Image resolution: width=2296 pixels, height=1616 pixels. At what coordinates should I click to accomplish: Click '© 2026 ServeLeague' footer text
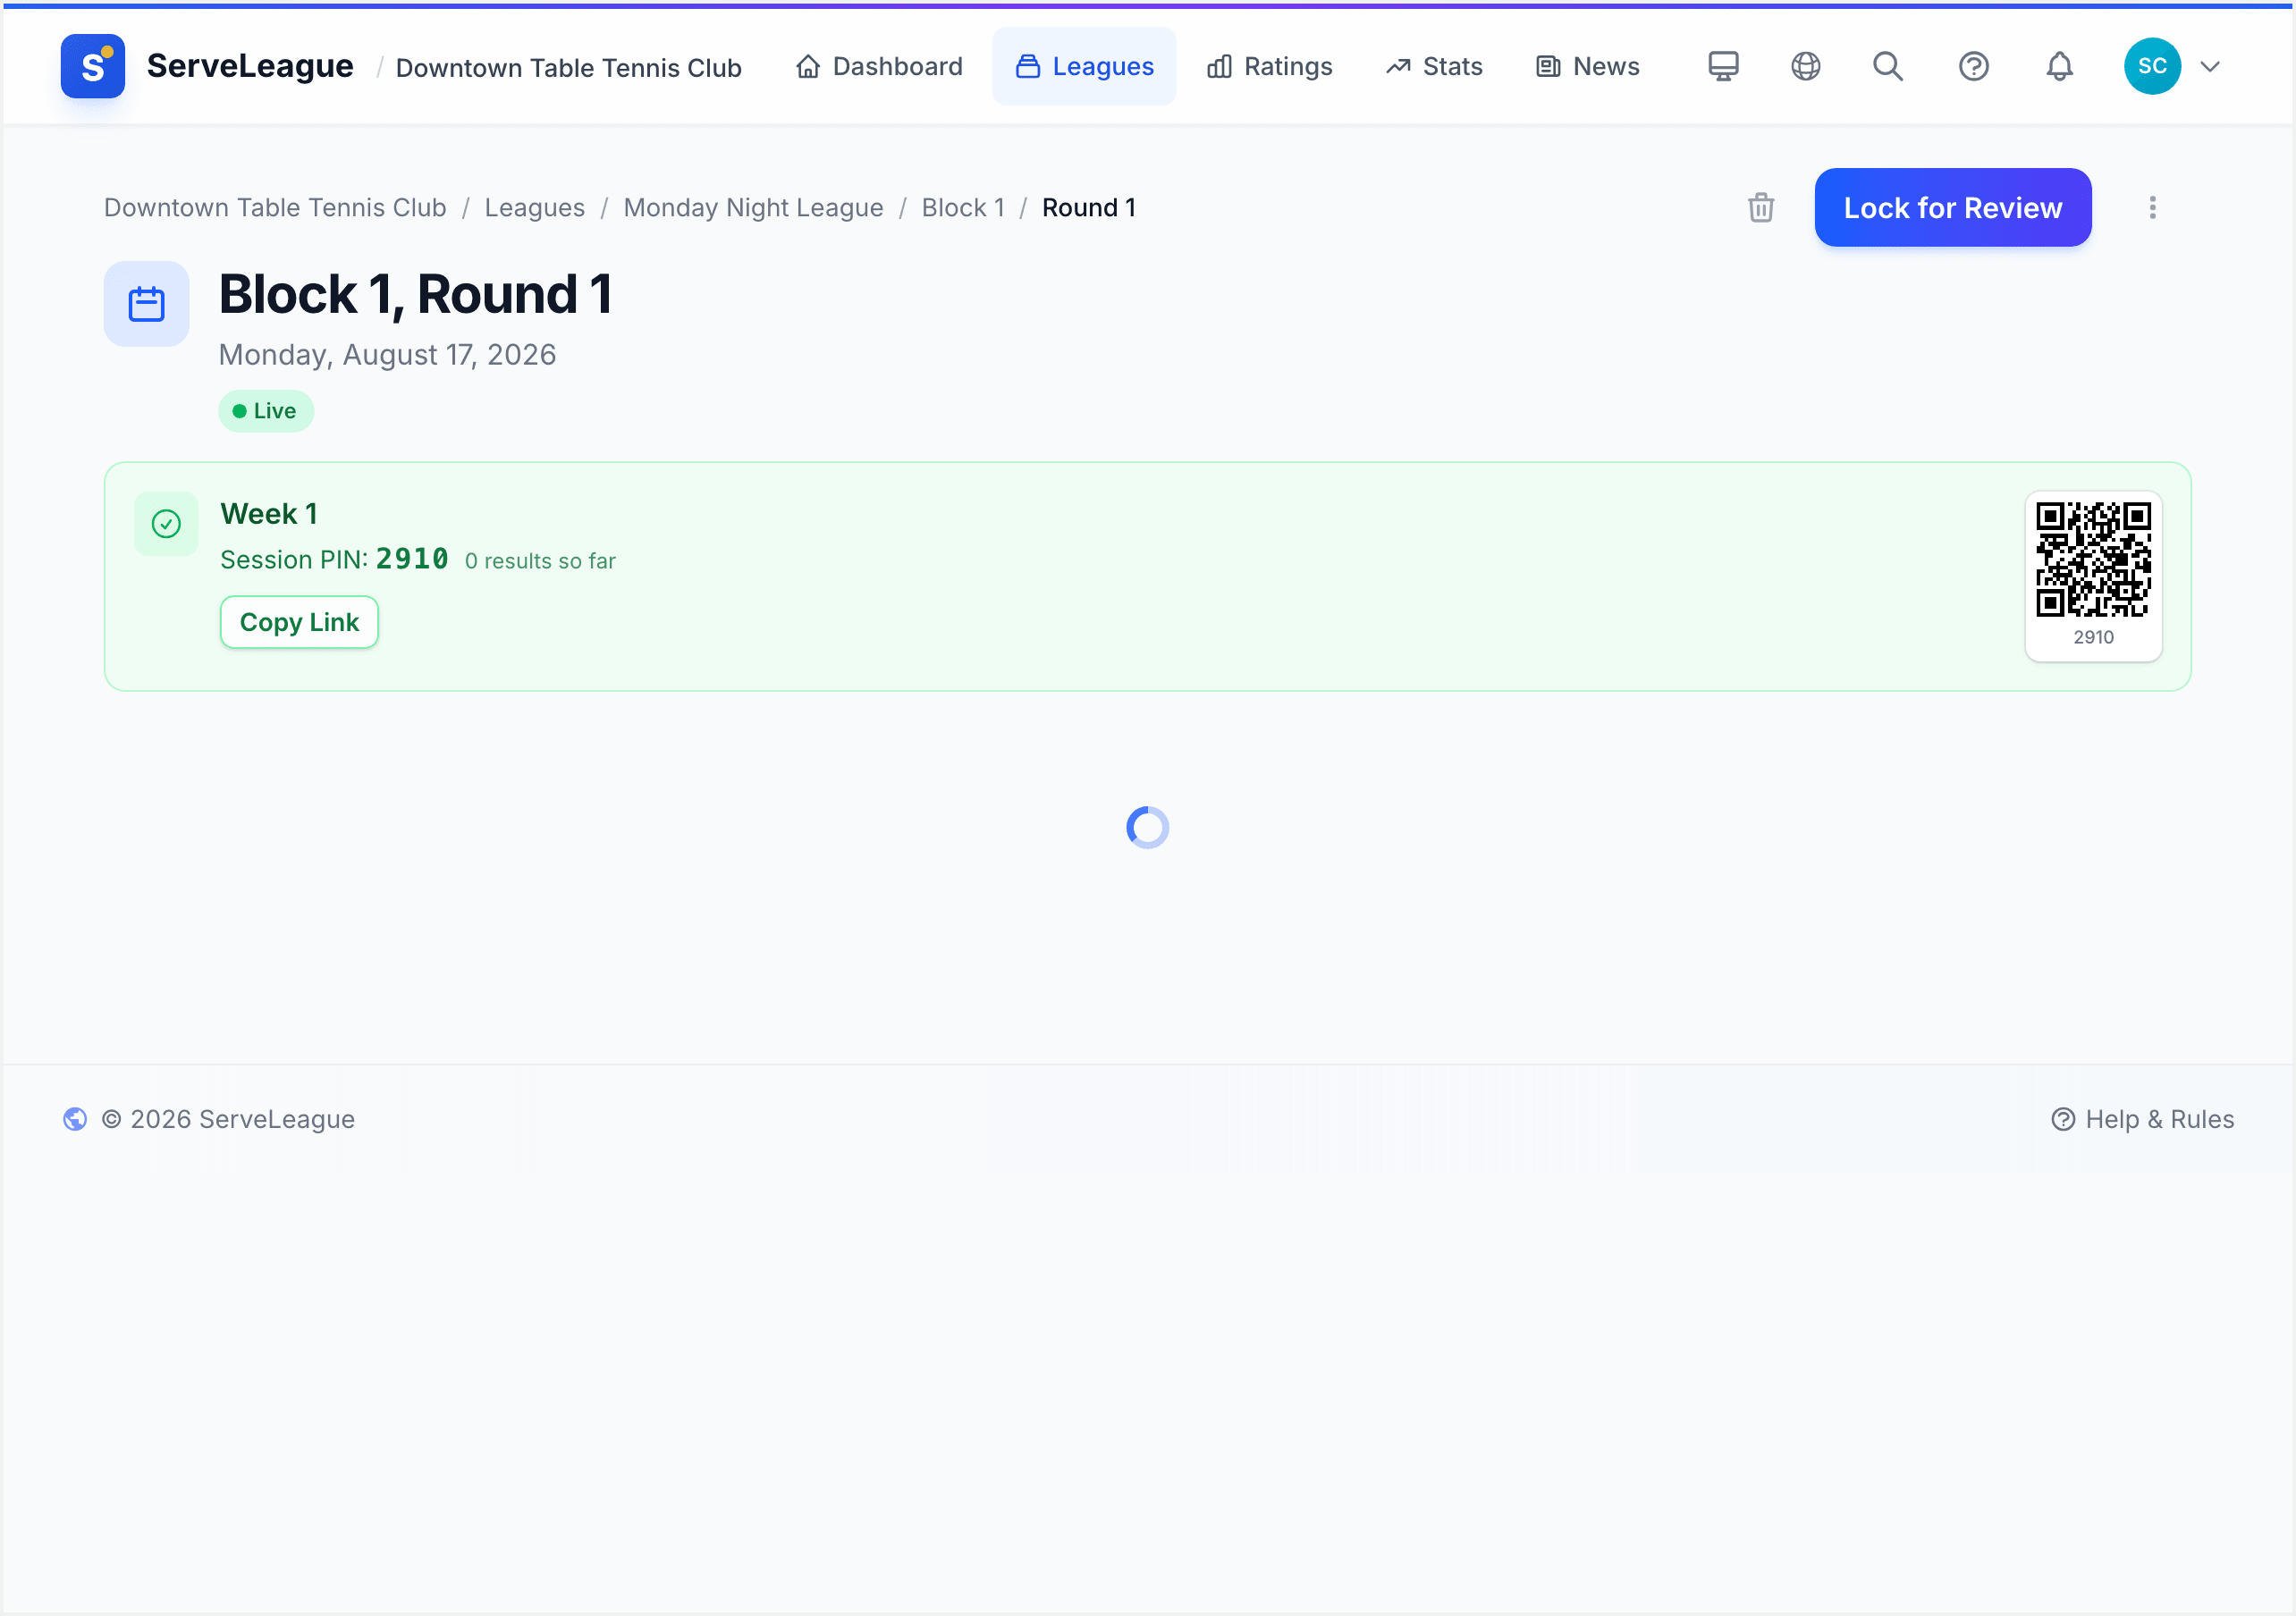[x=228, y=1119]
